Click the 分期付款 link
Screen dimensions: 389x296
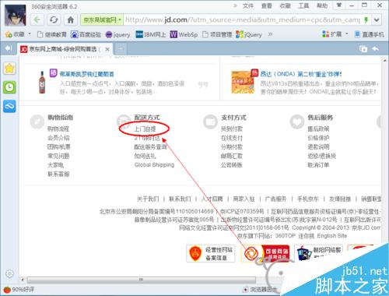(232, 147)
